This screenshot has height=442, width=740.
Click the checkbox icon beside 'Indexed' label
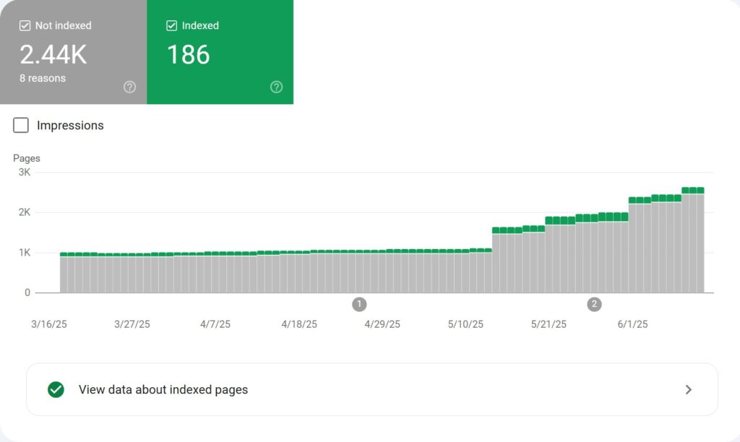click(x=171, y=25)
